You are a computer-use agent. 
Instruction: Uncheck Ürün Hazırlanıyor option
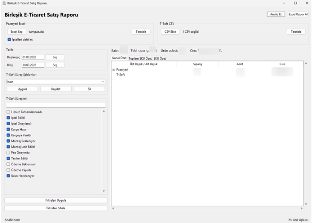tap(8, 176)
